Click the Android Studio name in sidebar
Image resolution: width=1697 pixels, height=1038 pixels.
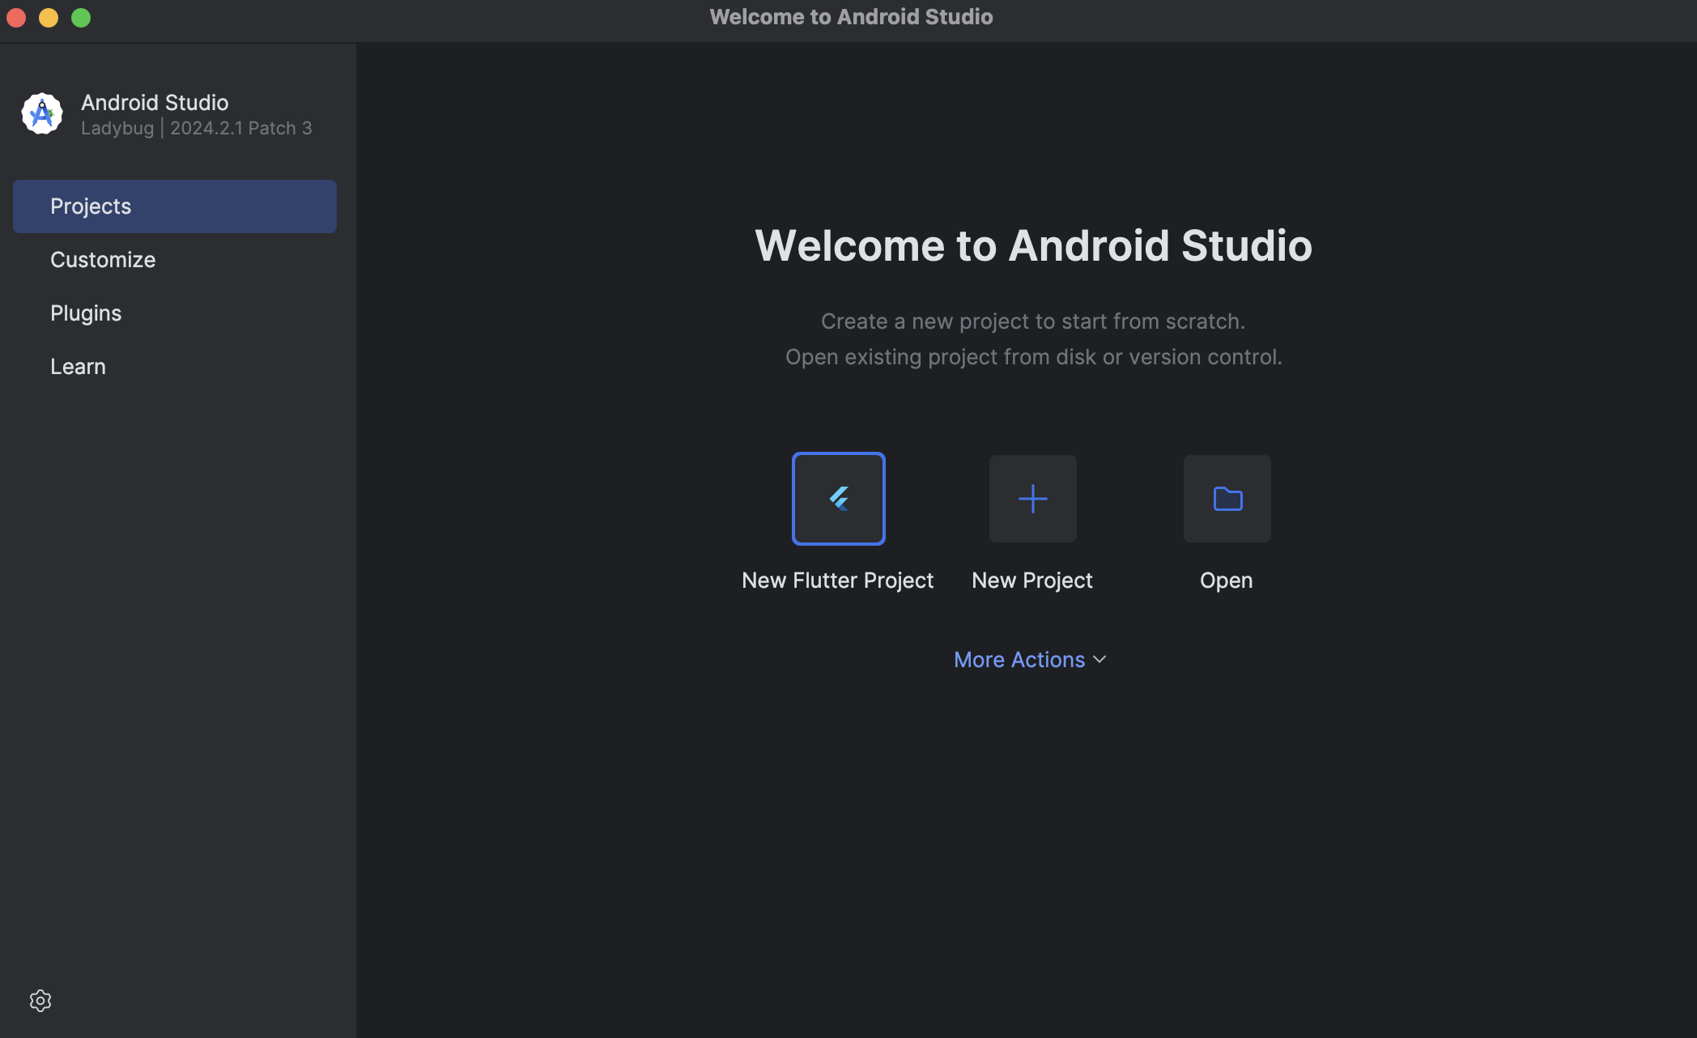pyautogui.click(x=155, y=103)
